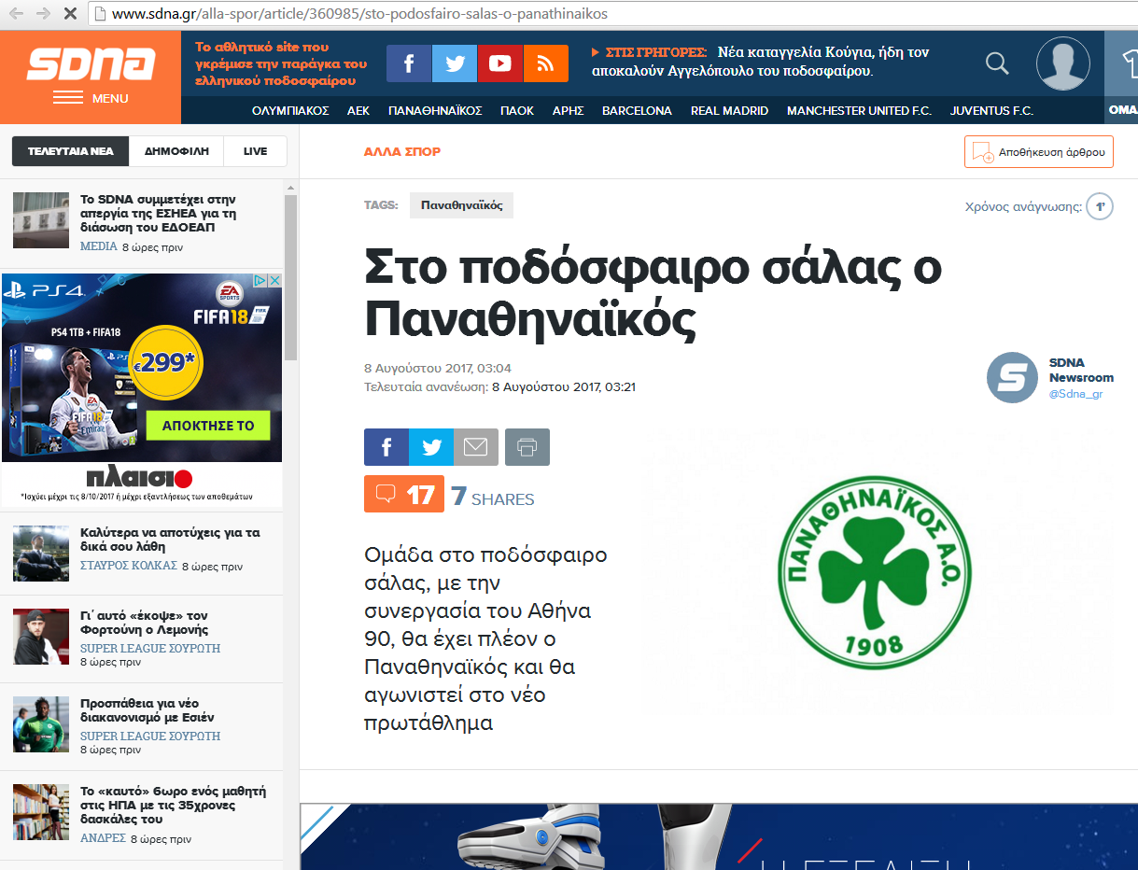Close the PS4 ad with its X

coord(275,280)
